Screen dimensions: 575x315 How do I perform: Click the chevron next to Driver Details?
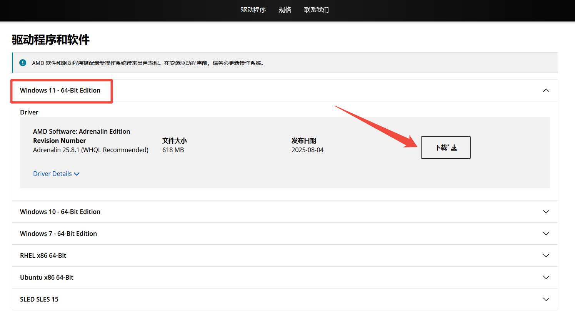(77, 174)
